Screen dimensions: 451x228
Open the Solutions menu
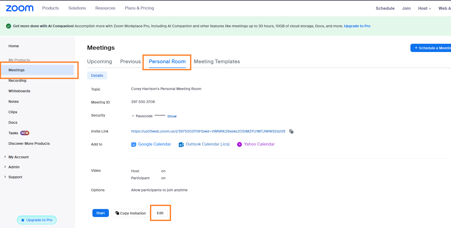pyautogui.click(x=77, y=8)
